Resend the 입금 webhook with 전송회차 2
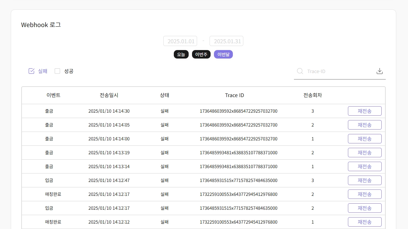Screen dimensions: 408x229 (365, 208)
